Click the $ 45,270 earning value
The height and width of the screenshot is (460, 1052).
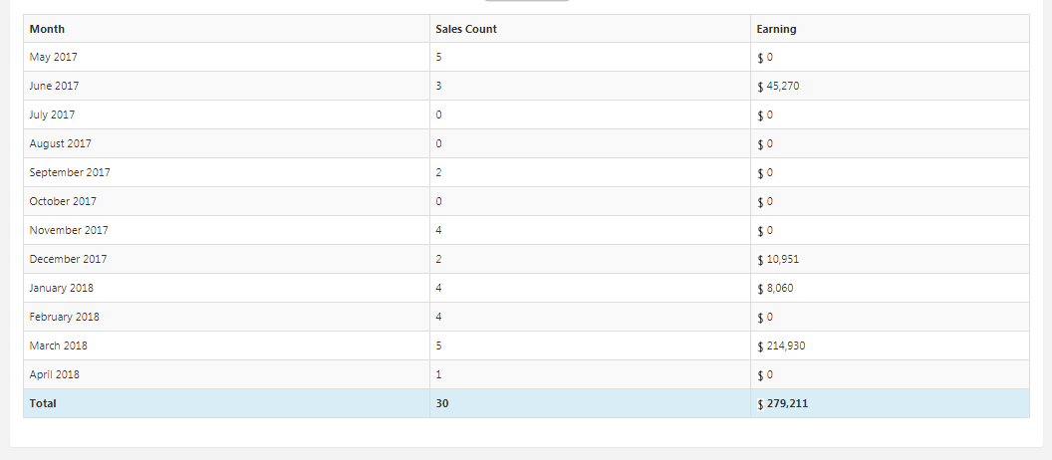[778, 86]
